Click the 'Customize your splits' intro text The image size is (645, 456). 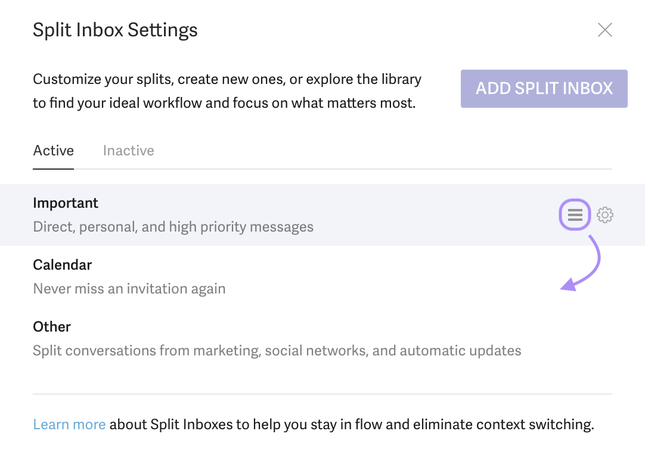click(x=104, y=79)
